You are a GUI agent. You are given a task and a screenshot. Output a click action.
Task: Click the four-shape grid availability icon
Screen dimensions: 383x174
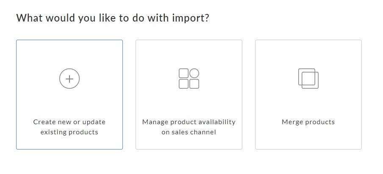tap(189, 79)
